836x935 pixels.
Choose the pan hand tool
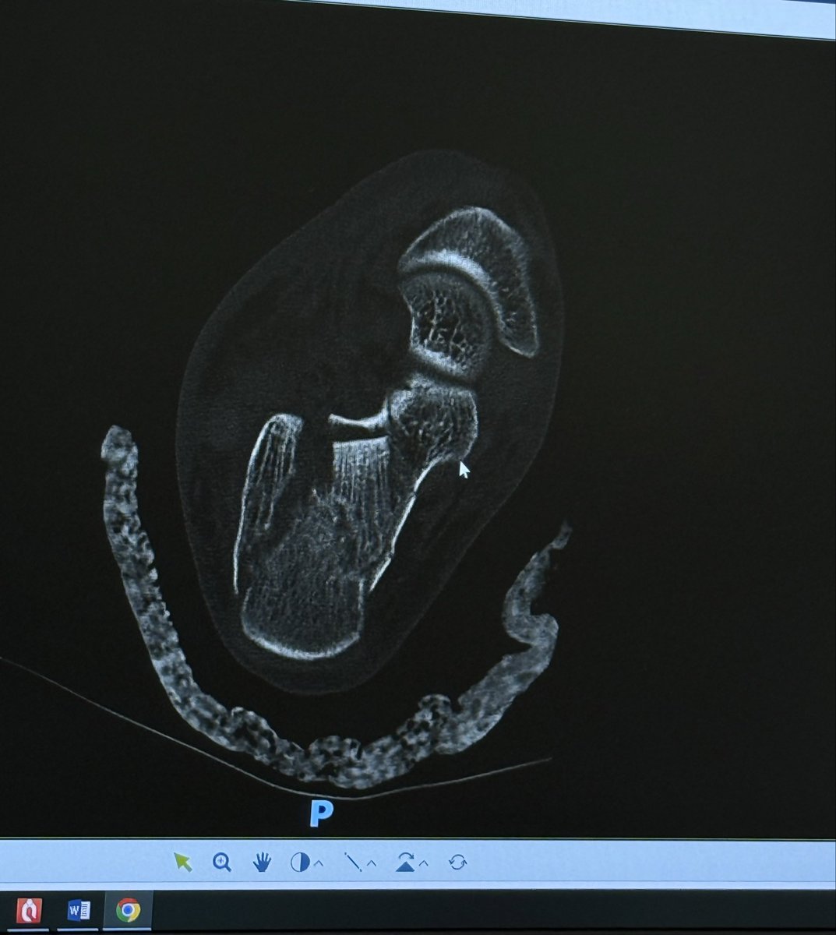262,862
